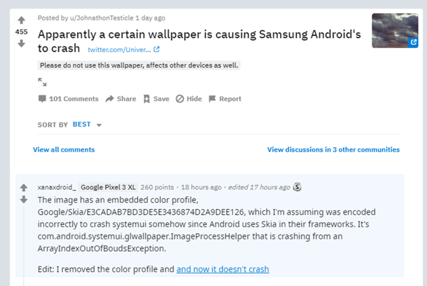Open xanaxdroid_ user profile
This screenshot has height=286, width=427.
(56, 187)
